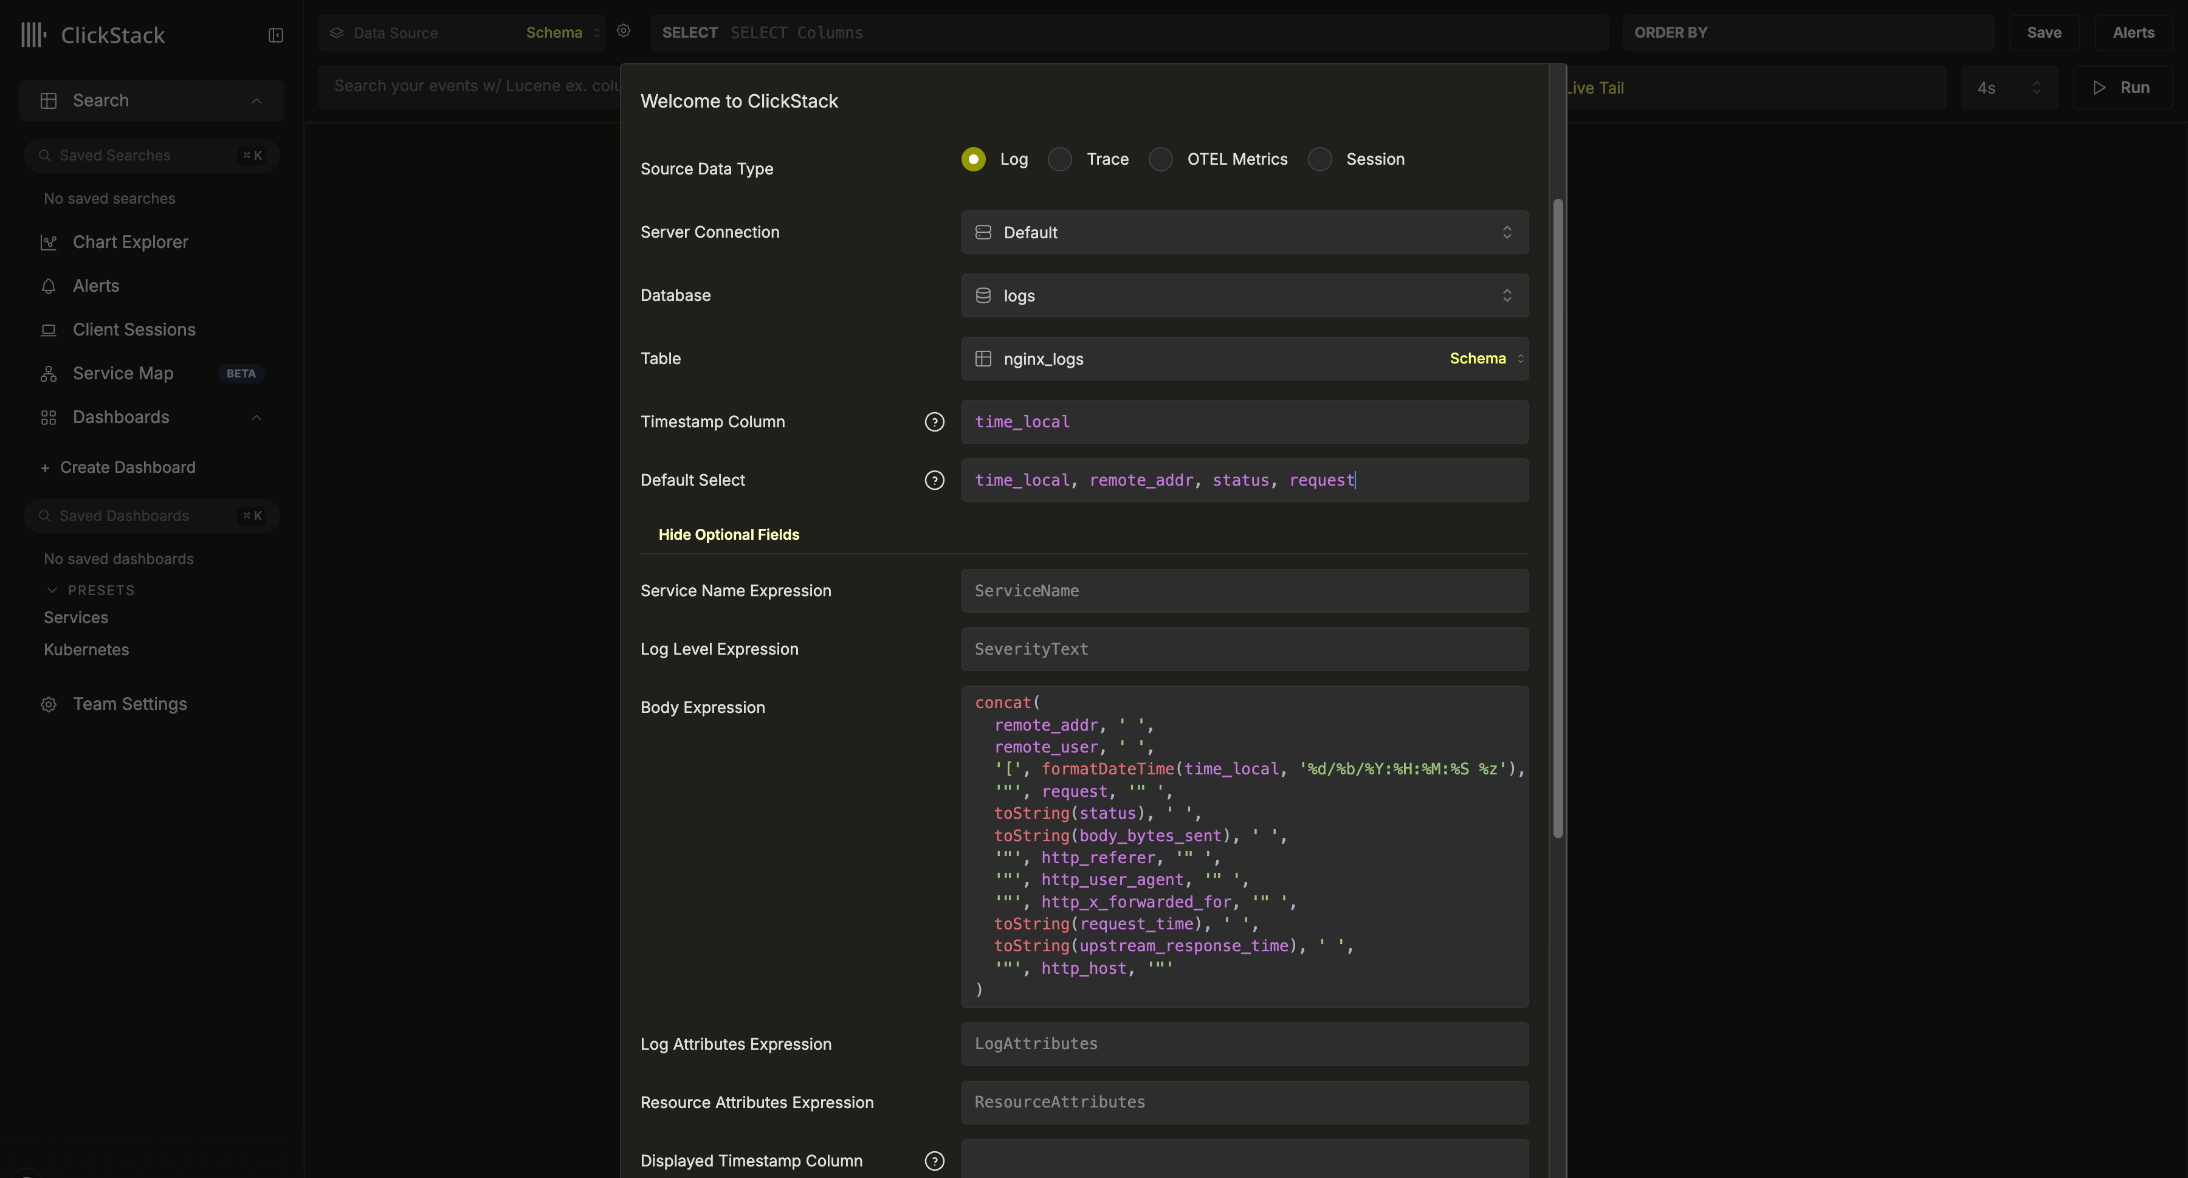Click the Timestamp Column help icon
2188x1178 pixels.
click(934, 421)
